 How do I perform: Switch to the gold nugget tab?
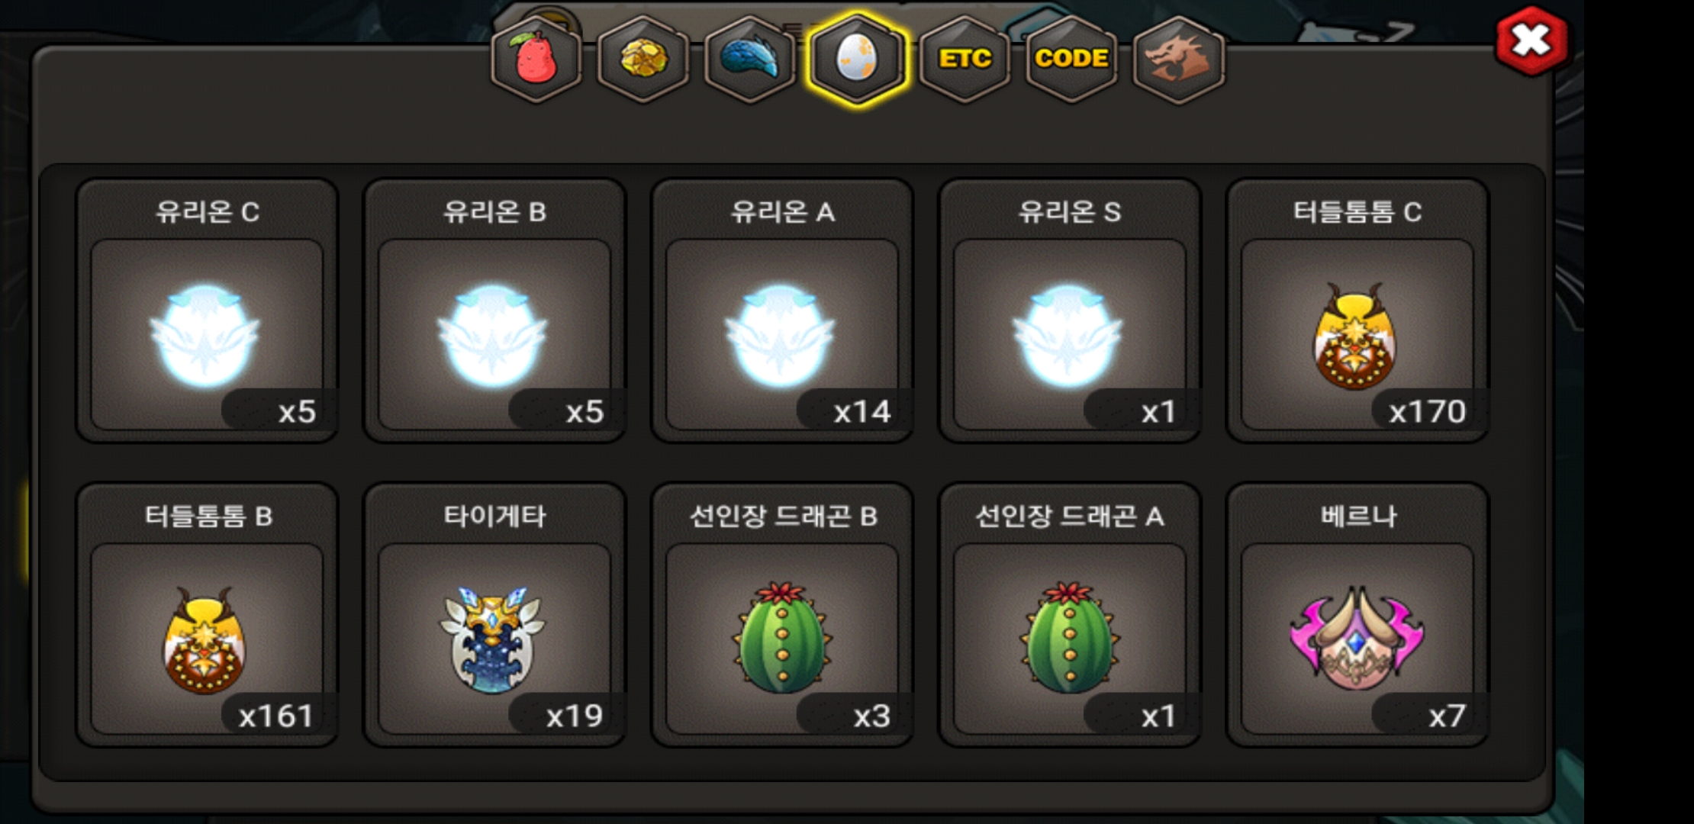point(643,59)
